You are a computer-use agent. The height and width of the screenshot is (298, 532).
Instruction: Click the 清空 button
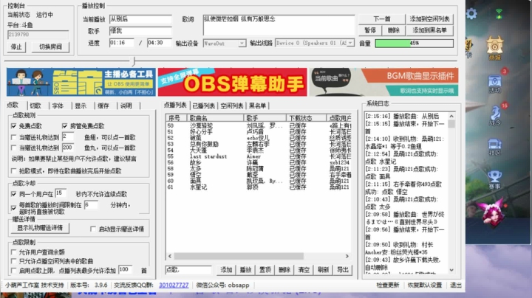304,269
